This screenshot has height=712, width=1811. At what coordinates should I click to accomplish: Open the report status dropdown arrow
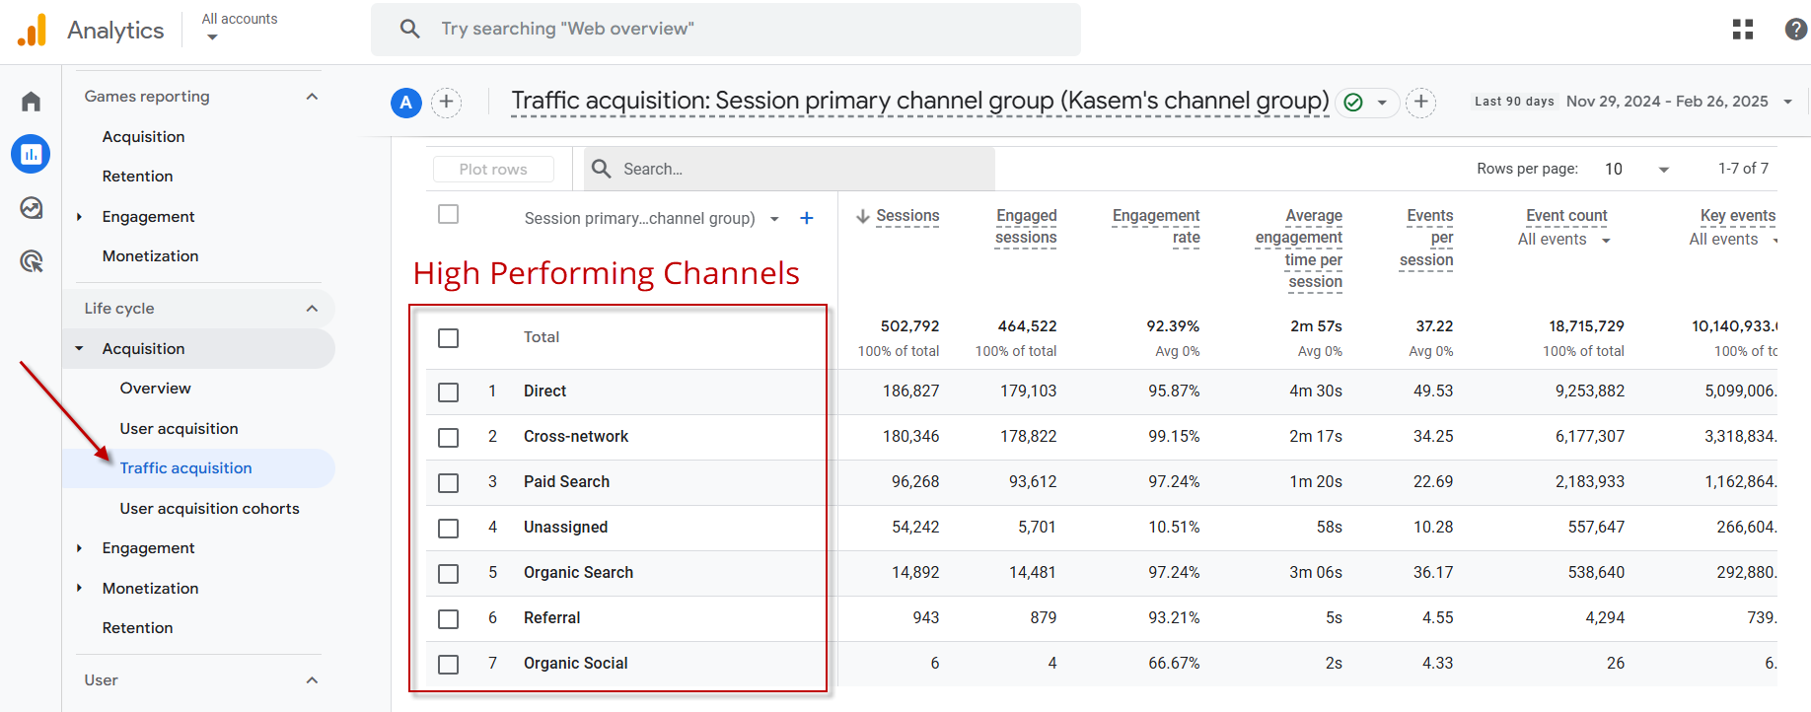pos(1382,103)
